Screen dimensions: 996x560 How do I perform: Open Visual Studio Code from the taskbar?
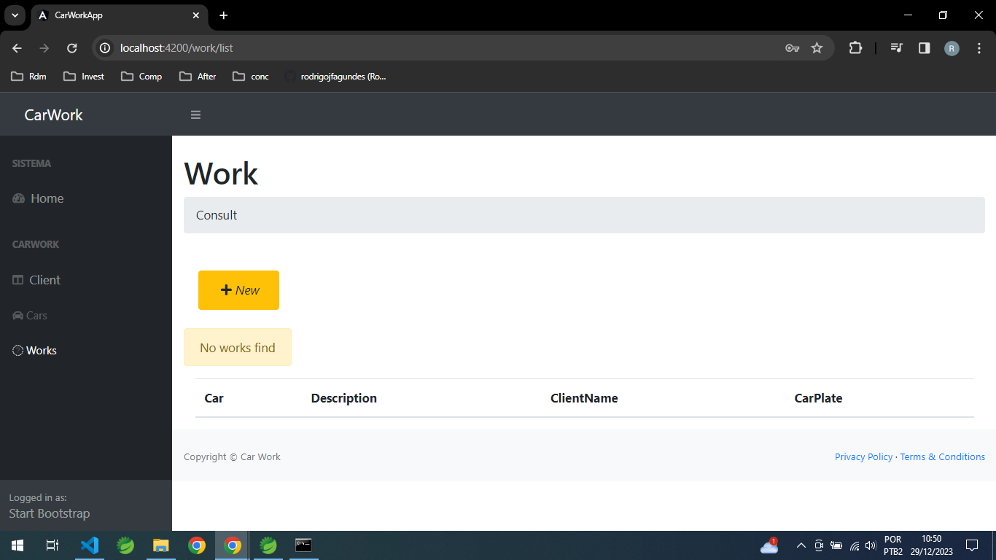[90, 545]
